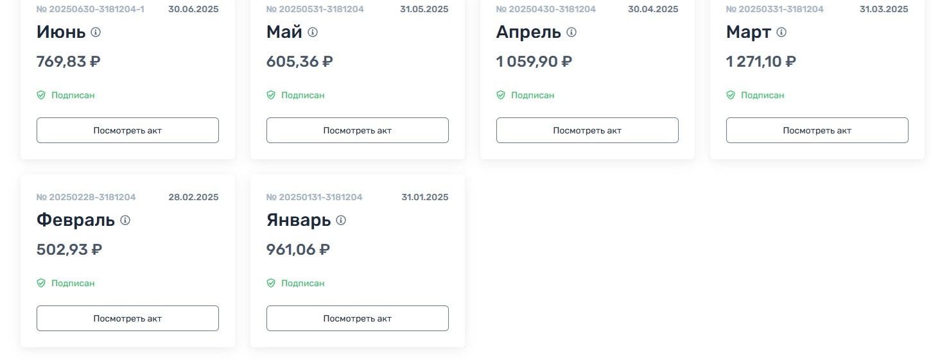
Task: Click the info icon next to Январь
Action: [341, 220]
